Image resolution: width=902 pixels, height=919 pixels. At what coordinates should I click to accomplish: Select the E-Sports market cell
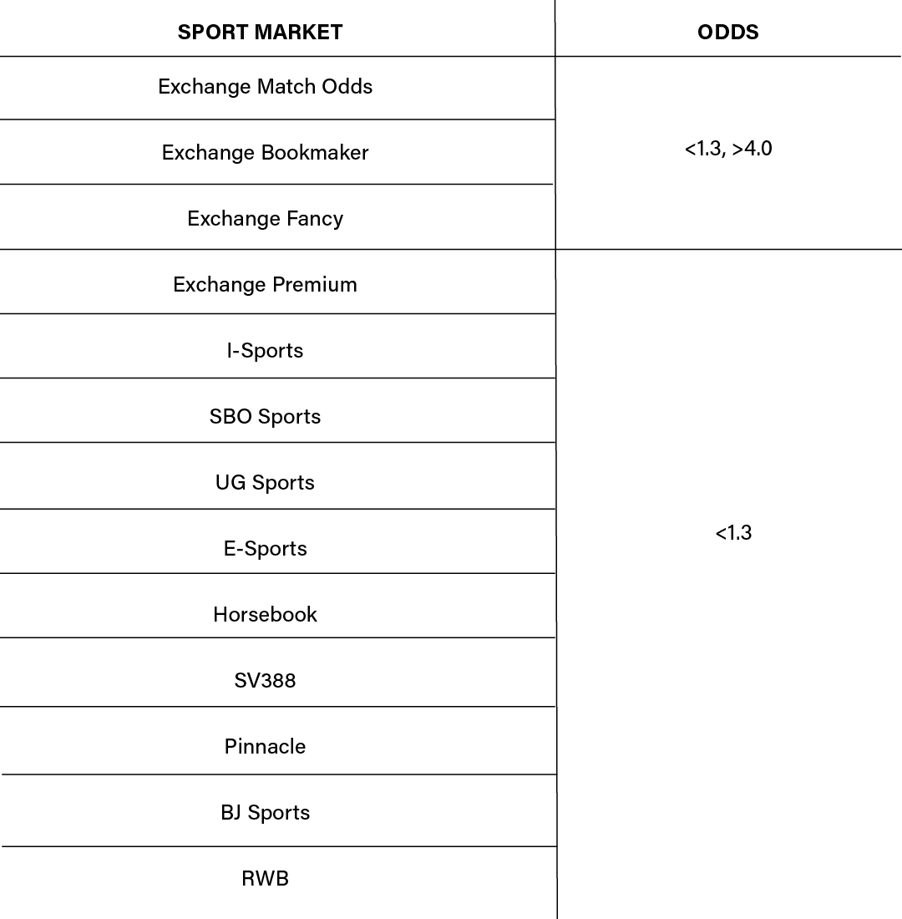[x=265, y=549]
